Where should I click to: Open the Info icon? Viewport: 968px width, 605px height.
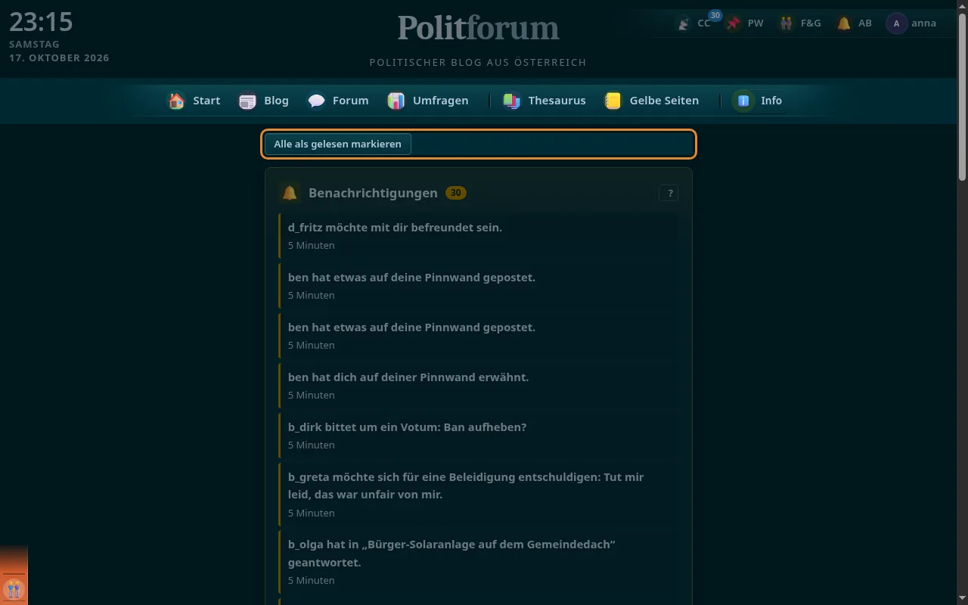[x=743, y=101]
